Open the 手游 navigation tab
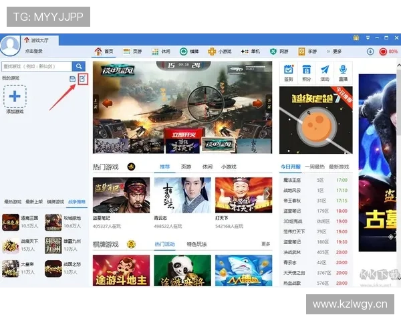401x321 pixels. [307, 51]
